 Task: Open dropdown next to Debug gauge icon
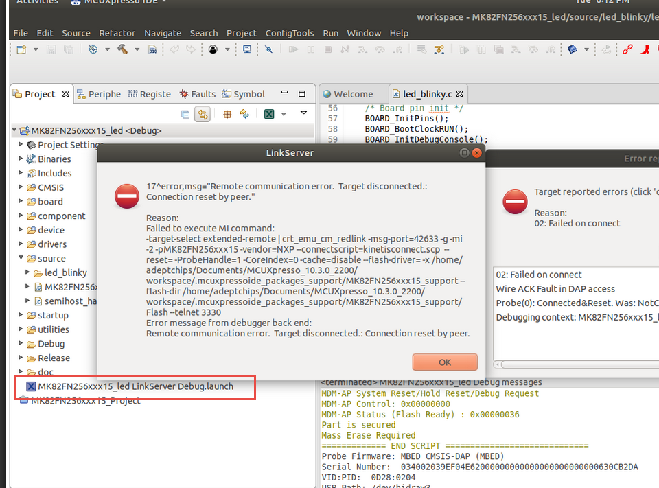pyautogui.click(x=107, y=49)
